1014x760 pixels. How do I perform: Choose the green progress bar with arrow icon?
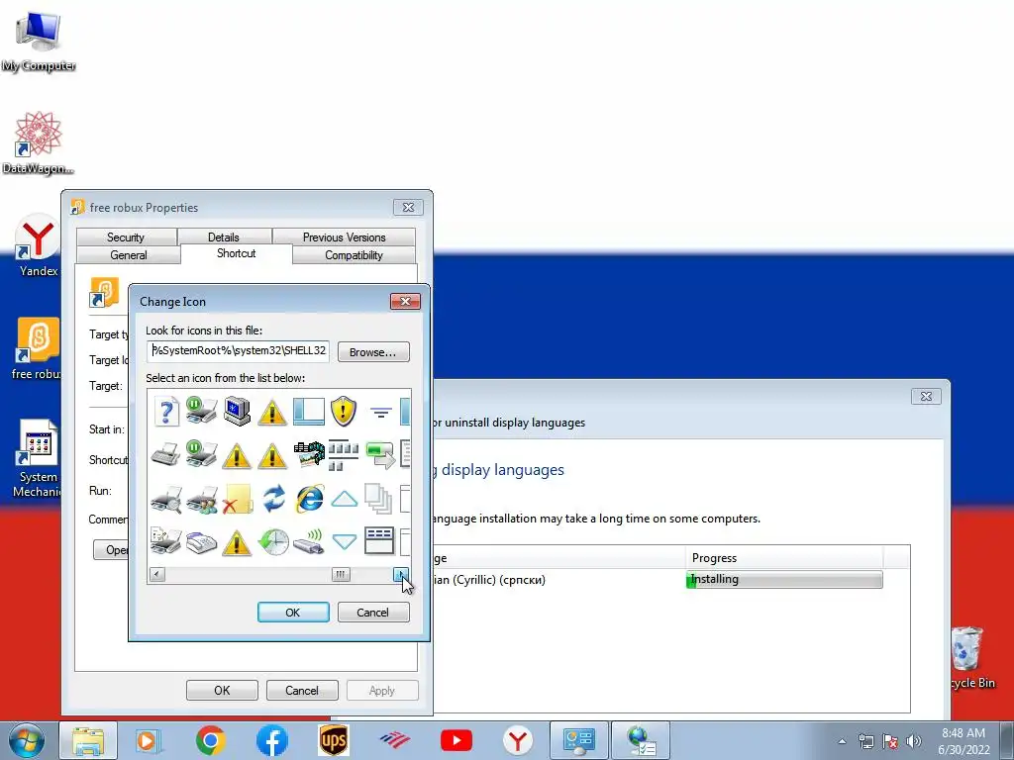pos(380,454)
